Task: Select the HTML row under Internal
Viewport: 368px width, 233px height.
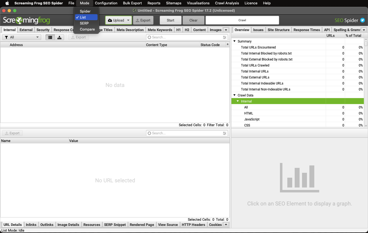Action: 298,113
